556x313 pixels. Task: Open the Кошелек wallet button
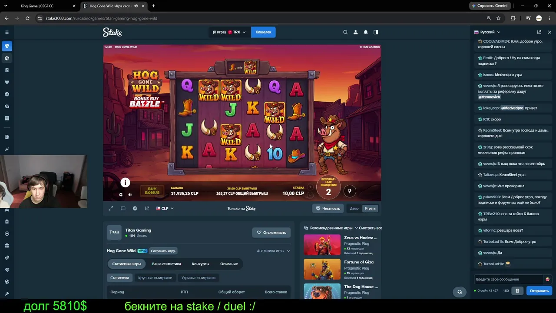pos(263,32)
